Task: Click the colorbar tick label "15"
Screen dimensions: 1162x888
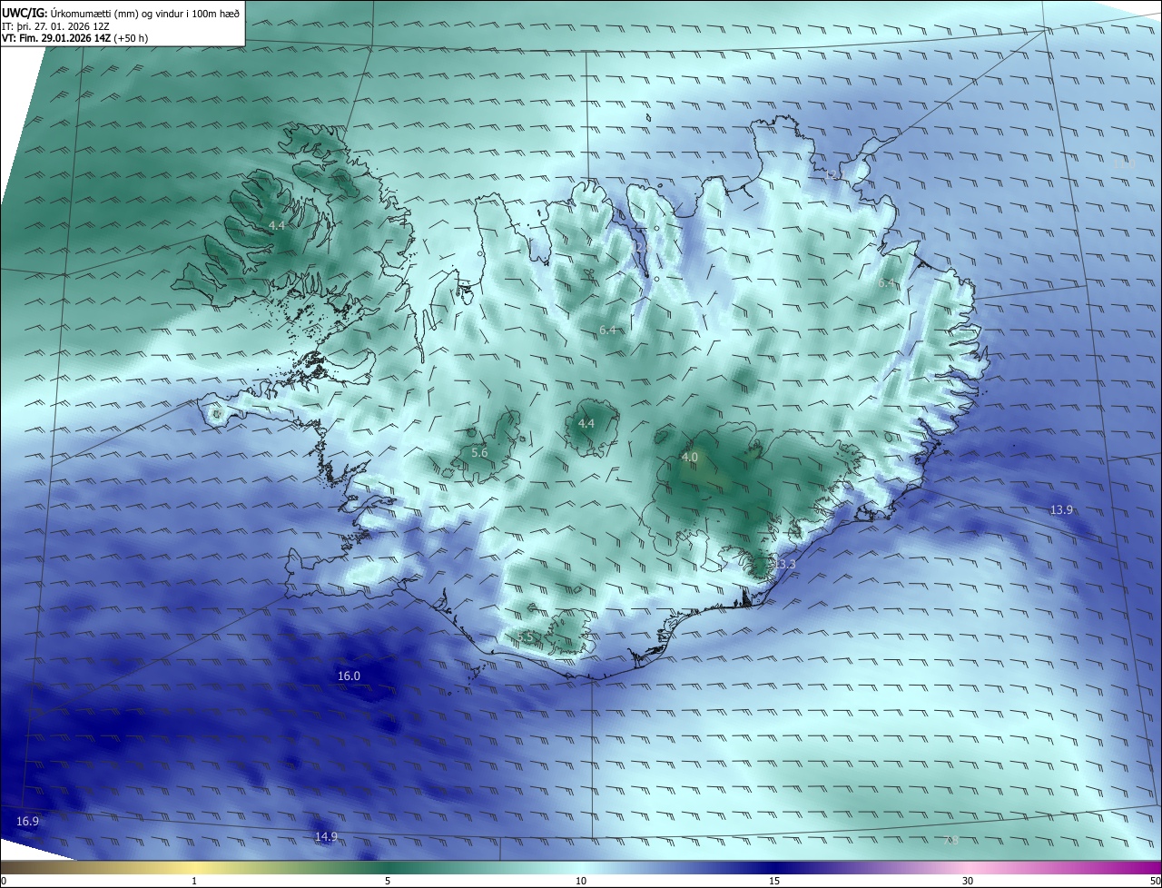Action: pyautogui.click(x=774, y=881)
